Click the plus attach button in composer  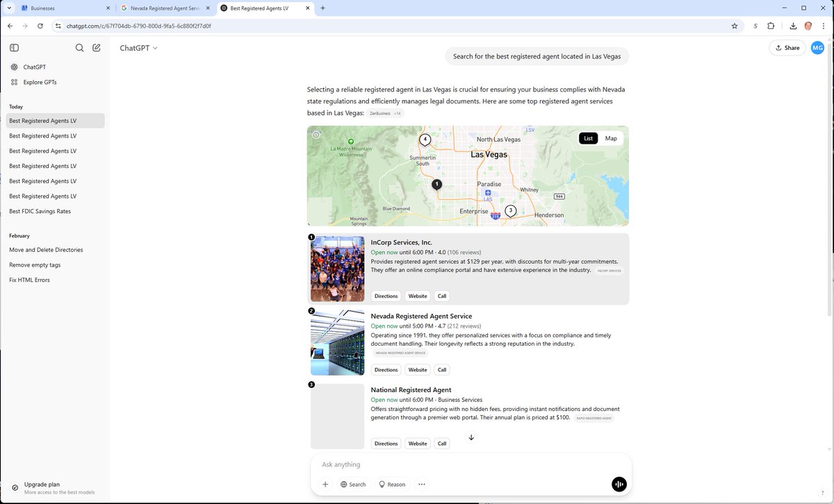(325, 485)
